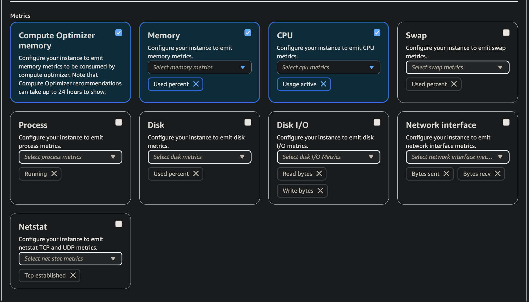Uncheck the Compute Optimizer memory checkbox

tap(119, 33)
